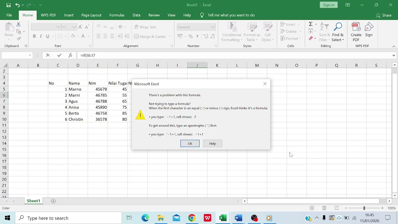This screenshot has width=398, height=224.
Task: Undo the last action in title bar
Action: (x=17, y=5)
